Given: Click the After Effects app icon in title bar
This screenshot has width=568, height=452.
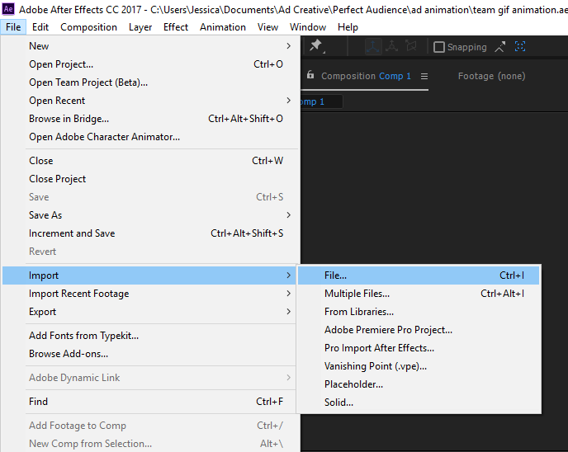Looking at the screenshot, I should click(x=8, y=9).
